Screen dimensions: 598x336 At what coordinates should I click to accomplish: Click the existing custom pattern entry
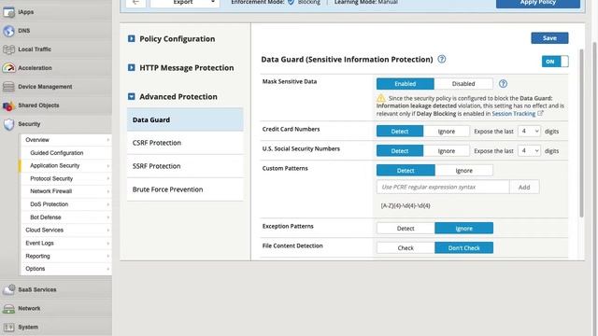(x=406, y=205)
